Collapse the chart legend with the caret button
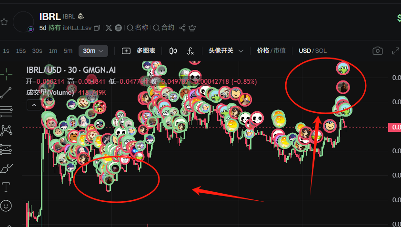Viewport: 401px width, 227px height. pyautogui.click(x=34, y=105)
